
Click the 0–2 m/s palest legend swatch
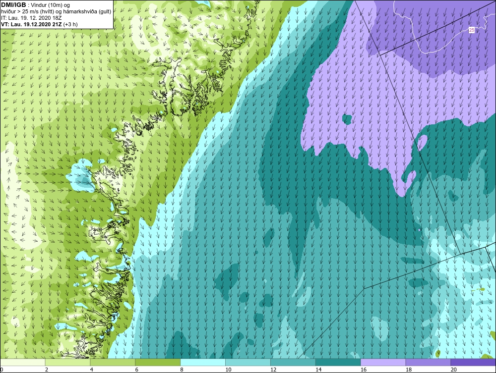(x=23, y=362)
